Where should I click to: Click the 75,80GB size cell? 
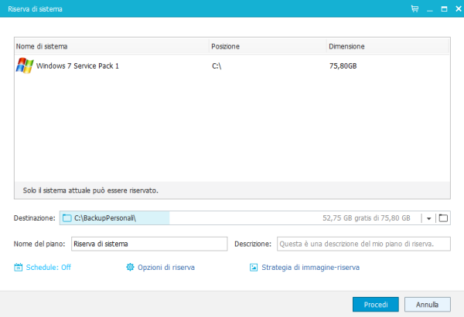pyautogui.click(x=343, y=66)
